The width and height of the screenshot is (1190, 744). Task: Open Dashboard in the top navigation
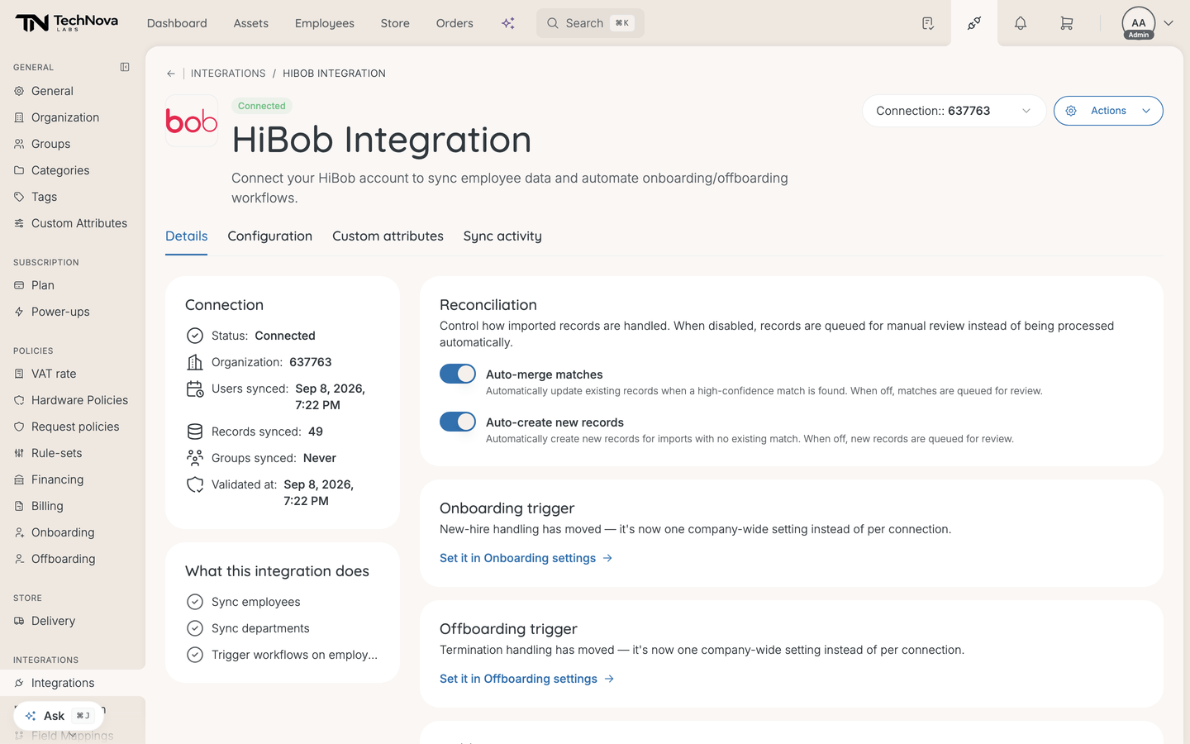(x=177, y=23)
